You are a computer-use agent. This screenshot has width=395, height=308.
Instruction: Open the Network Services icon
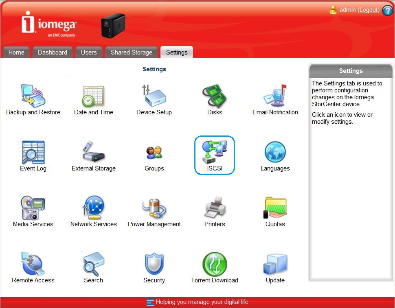coord(94,208)
